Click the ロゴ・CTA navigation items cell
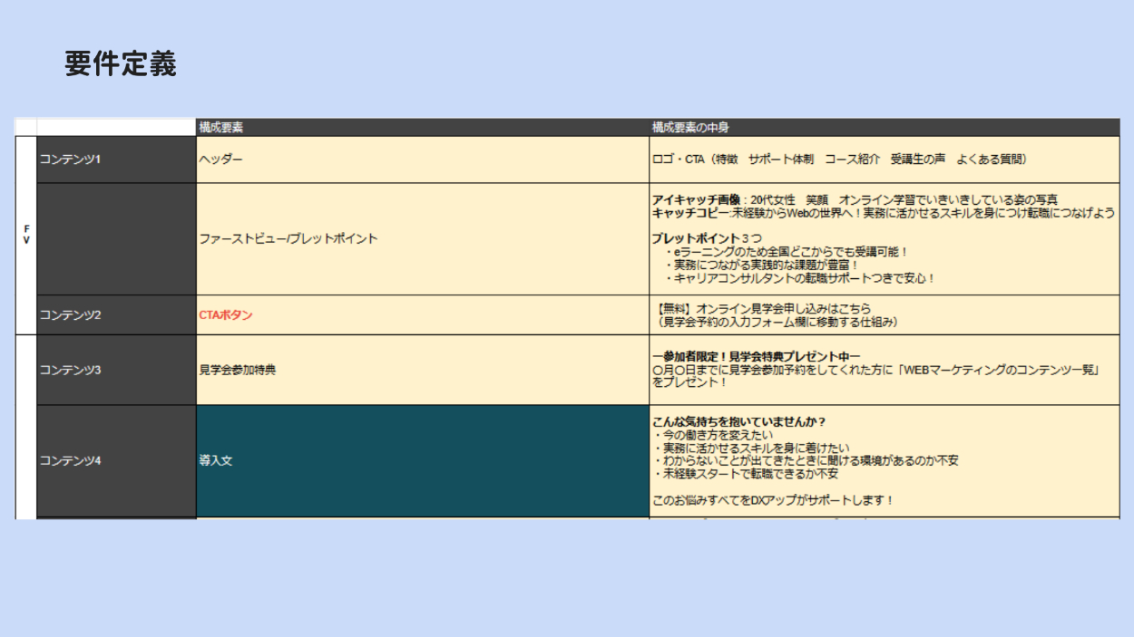 [839, 159]
